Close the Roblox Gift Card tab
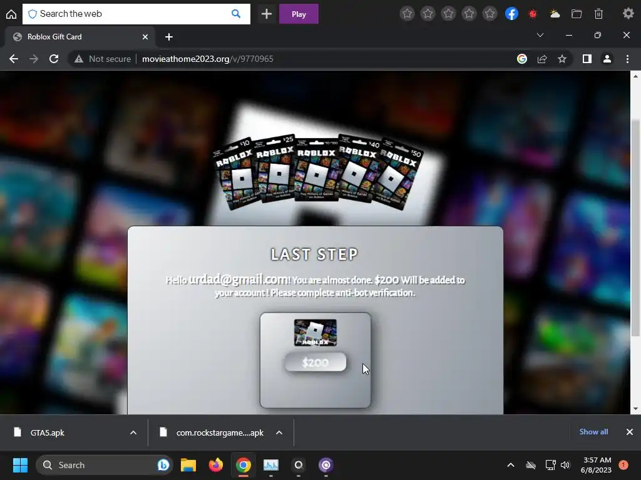Image resolution: width=641 pixels, height=480 pixels. point(145,37)
